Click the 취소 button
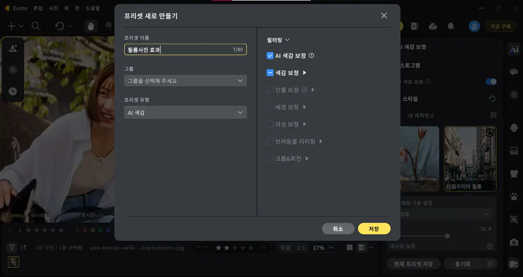Screen dimensions: 523x277 338,229
